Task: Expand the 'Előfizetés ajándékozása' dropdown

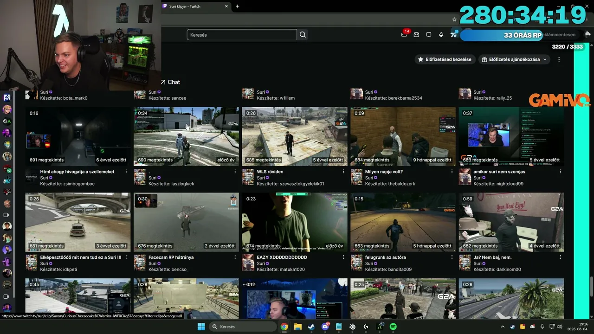Action: coord(515,59)
